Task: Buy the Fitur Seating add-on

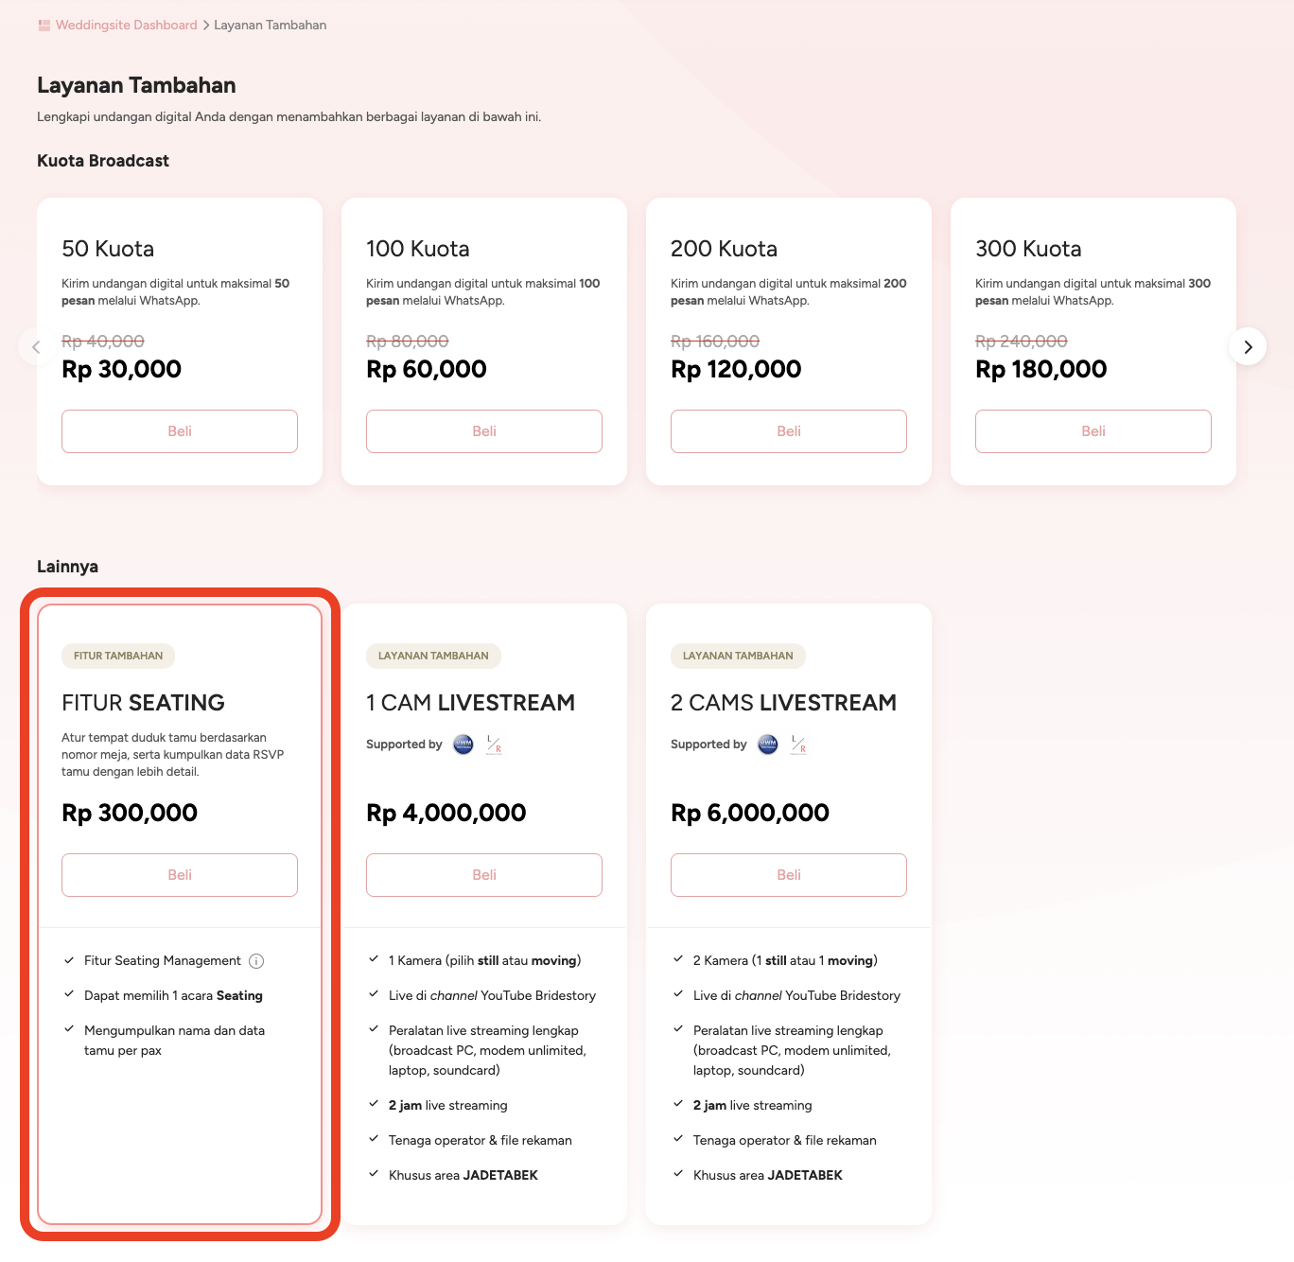Action: point(180,875)
